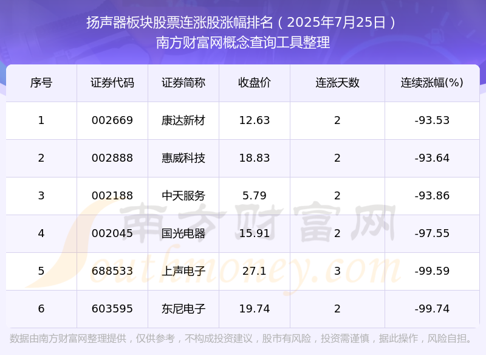The width and height of the screenshot is (486, 355).
Task: Click the 证券代码 column header
Action: [x=112, y=83]
